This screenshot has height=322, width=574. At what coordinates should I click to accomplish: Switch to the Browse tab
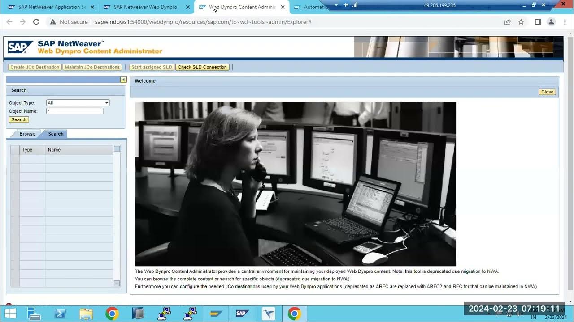pyautogui.click(x=27, y=134)
